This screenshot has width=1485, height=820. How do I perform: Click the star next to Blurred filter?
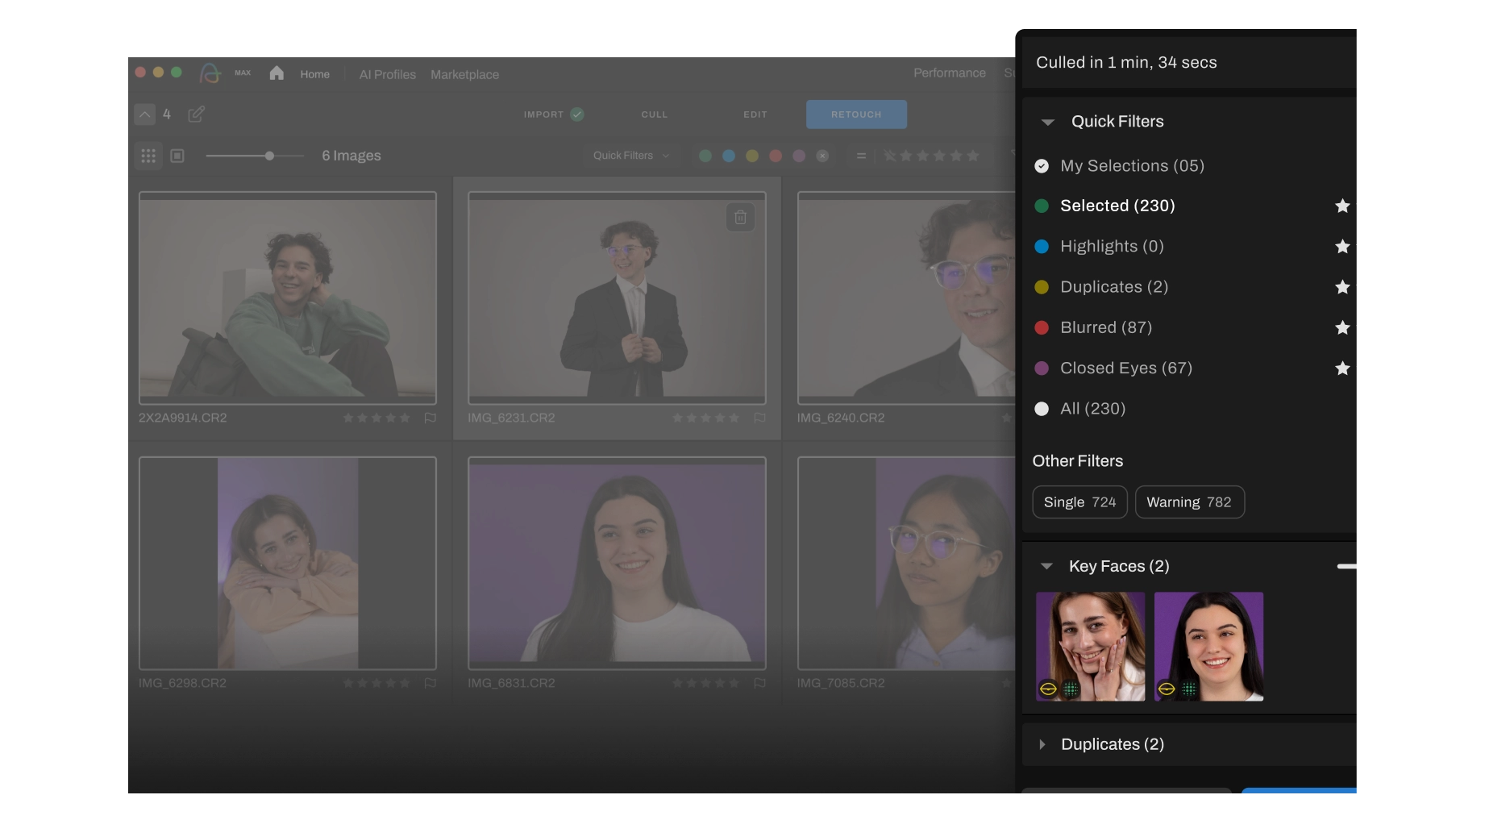click(x=1342, y=327)
